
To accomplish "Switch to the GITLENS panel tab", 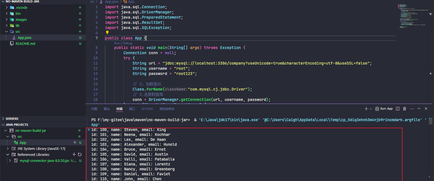I will coord(147,109).
